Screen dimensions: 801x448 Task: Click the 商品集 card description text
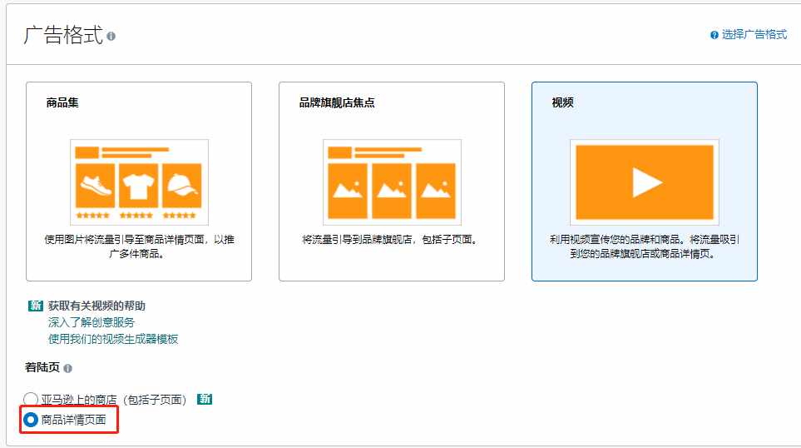coord(139,246)
